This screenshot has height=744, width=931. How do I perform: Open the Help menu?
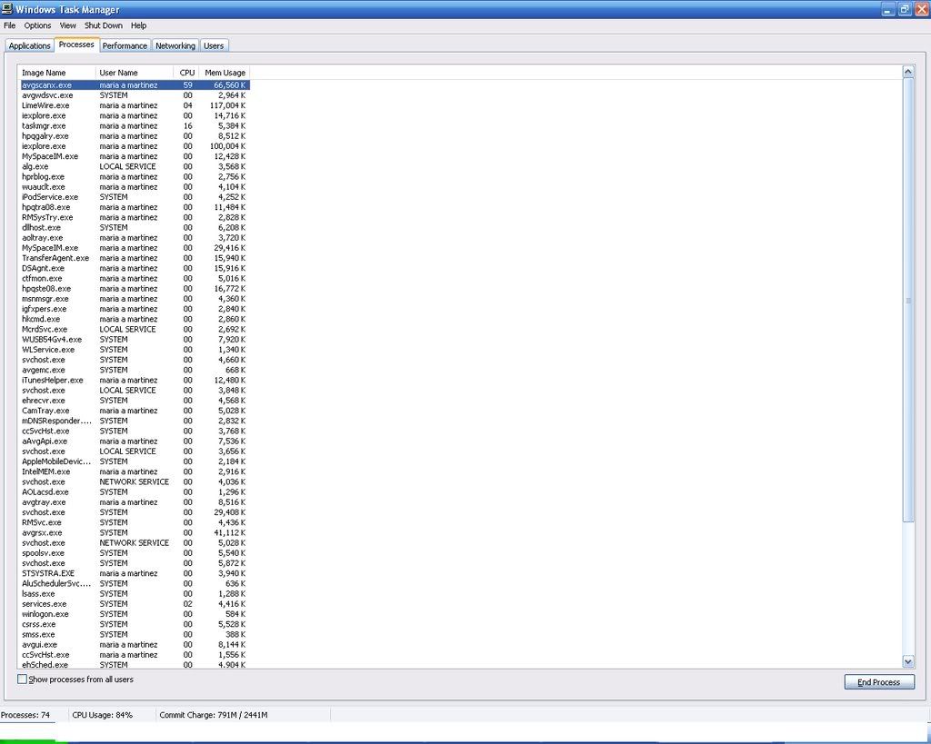[x=138, y=25]
